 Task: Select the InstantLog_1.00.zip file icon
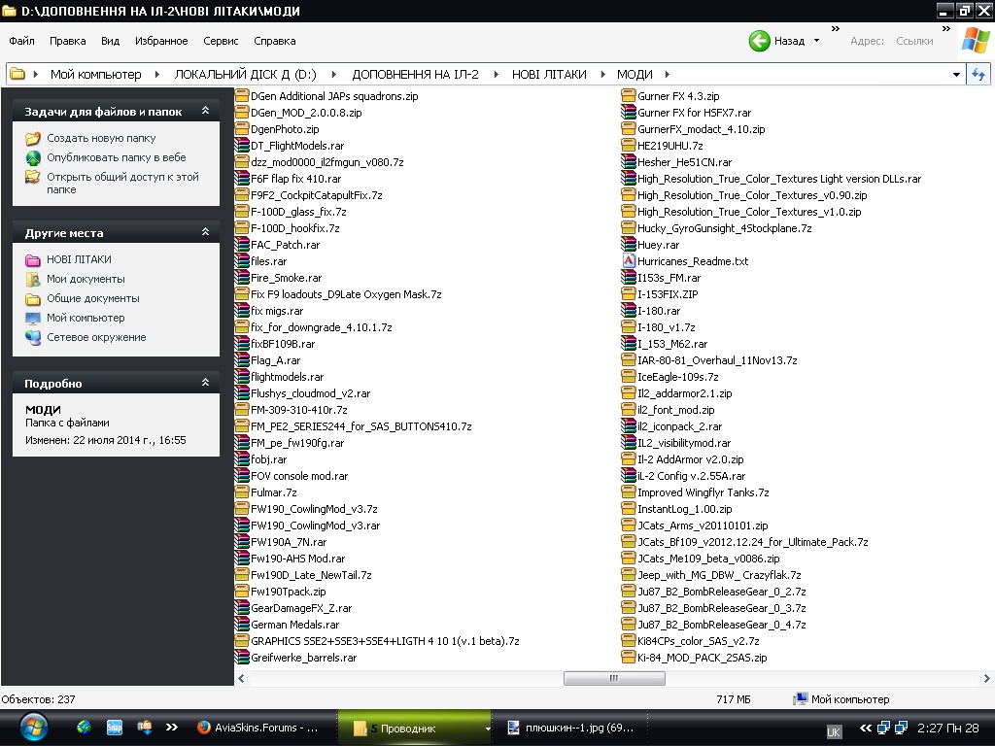(629, 509)
